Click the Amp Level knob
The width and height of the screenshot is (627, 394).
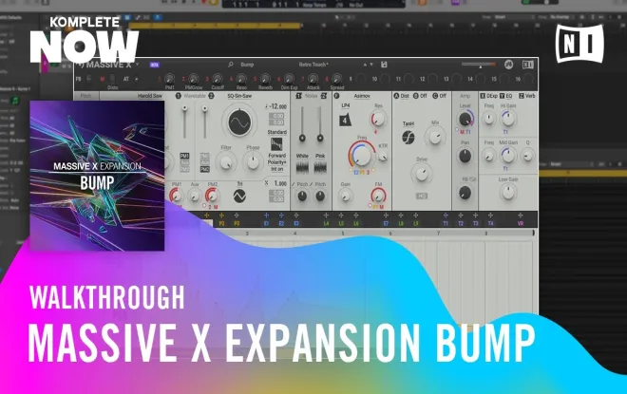click(x=465, y=119)
